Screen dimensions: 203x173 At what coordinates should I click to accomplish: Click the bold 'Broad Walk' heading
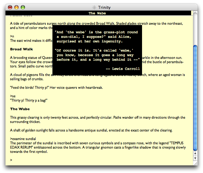21,49
